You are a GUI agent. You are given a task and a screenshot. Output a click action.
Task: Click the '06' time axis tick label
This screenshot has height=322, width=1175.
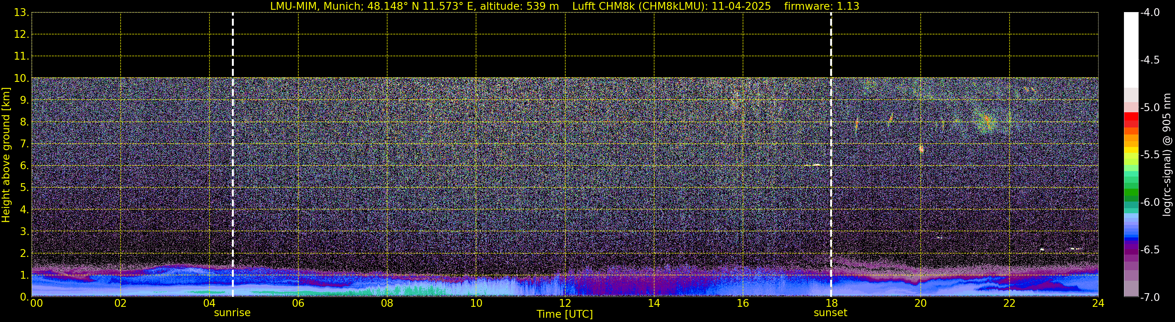pyautogui.click(x=298, y=303)
